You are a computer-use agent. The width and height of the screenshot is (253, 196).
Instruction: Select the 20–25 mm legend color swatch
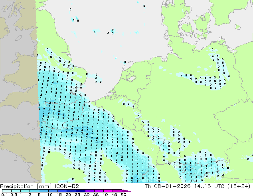coord(71,191)
